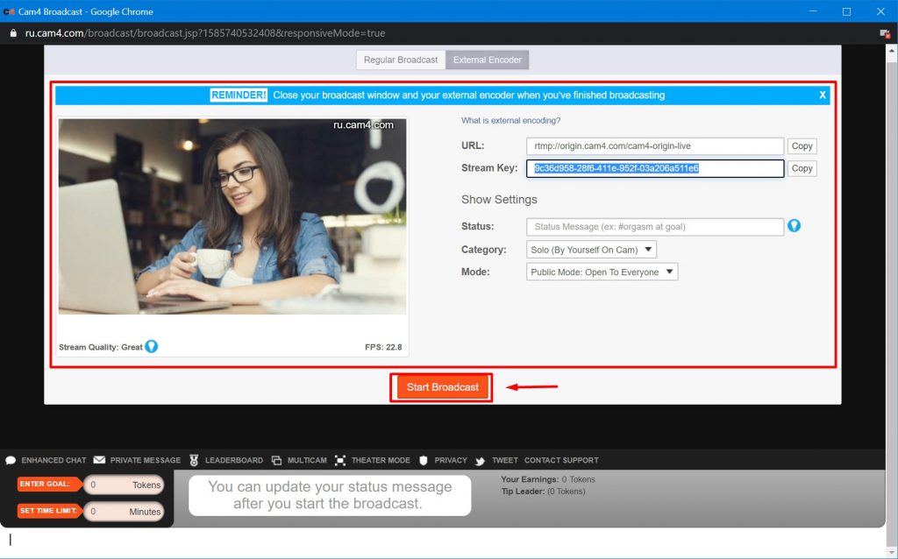This screenshot has height=559, width=898.
Task: Open the "What is external encoding?" link
Action: pos(510,121)
